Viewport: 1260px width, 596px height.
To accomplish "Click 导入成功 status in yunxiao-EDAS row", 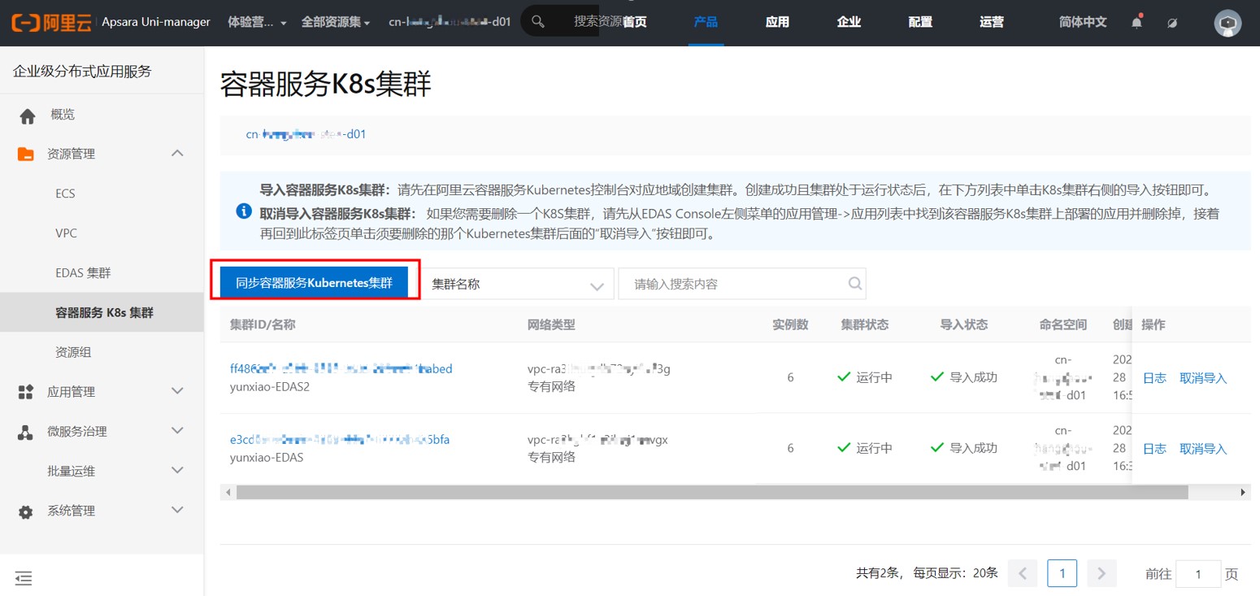I will point(964,448).
